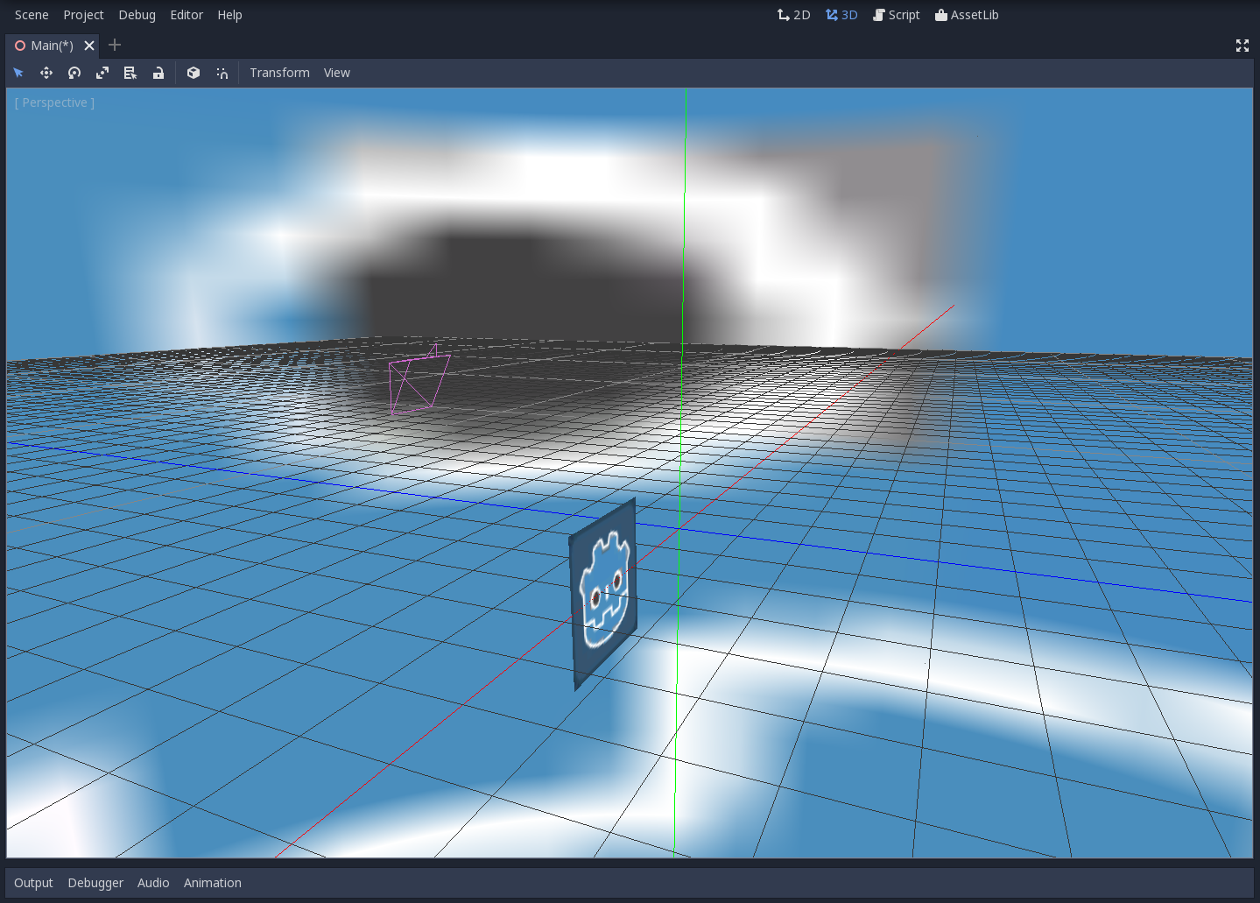Viewport: 1260px width, 903px height.
Task: Toggle the Use Snap magnet icon
Action: tap(222, 73)
